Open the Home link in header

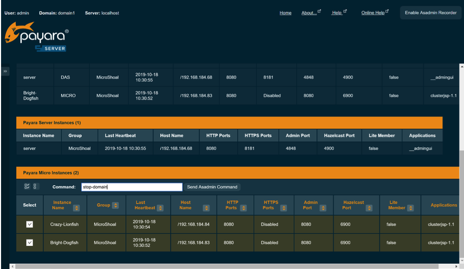click(285, 13)
